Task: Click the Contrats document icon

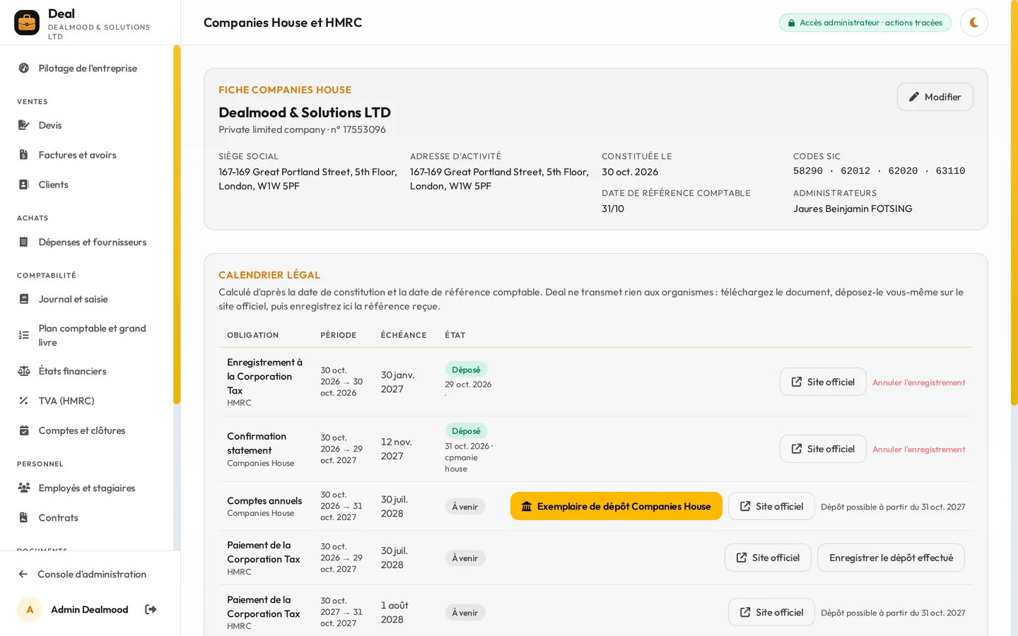Action: point(24,517)
